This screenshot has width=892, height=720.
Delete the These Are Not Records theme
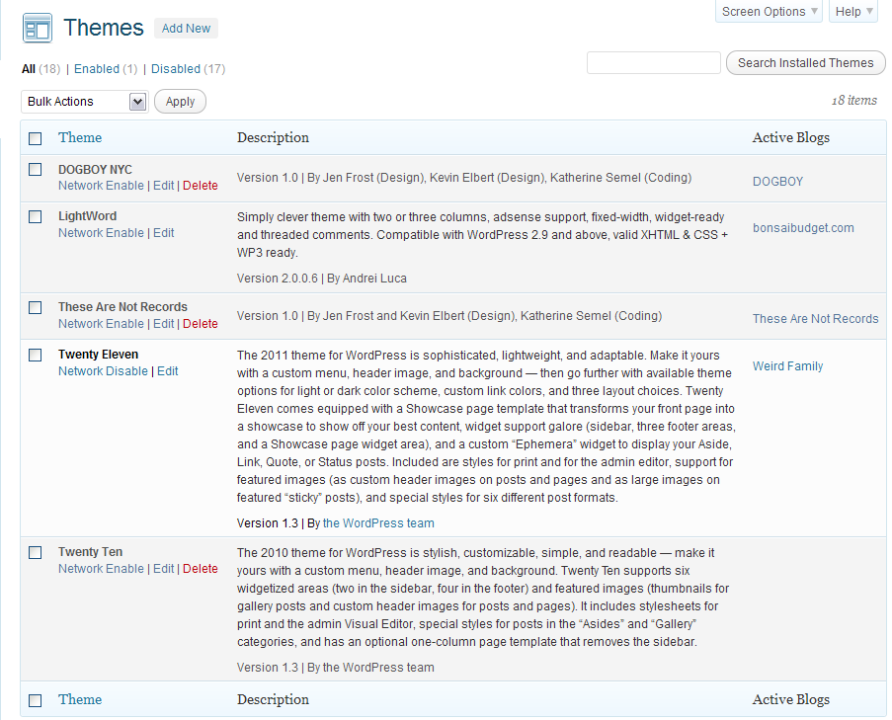201,324
